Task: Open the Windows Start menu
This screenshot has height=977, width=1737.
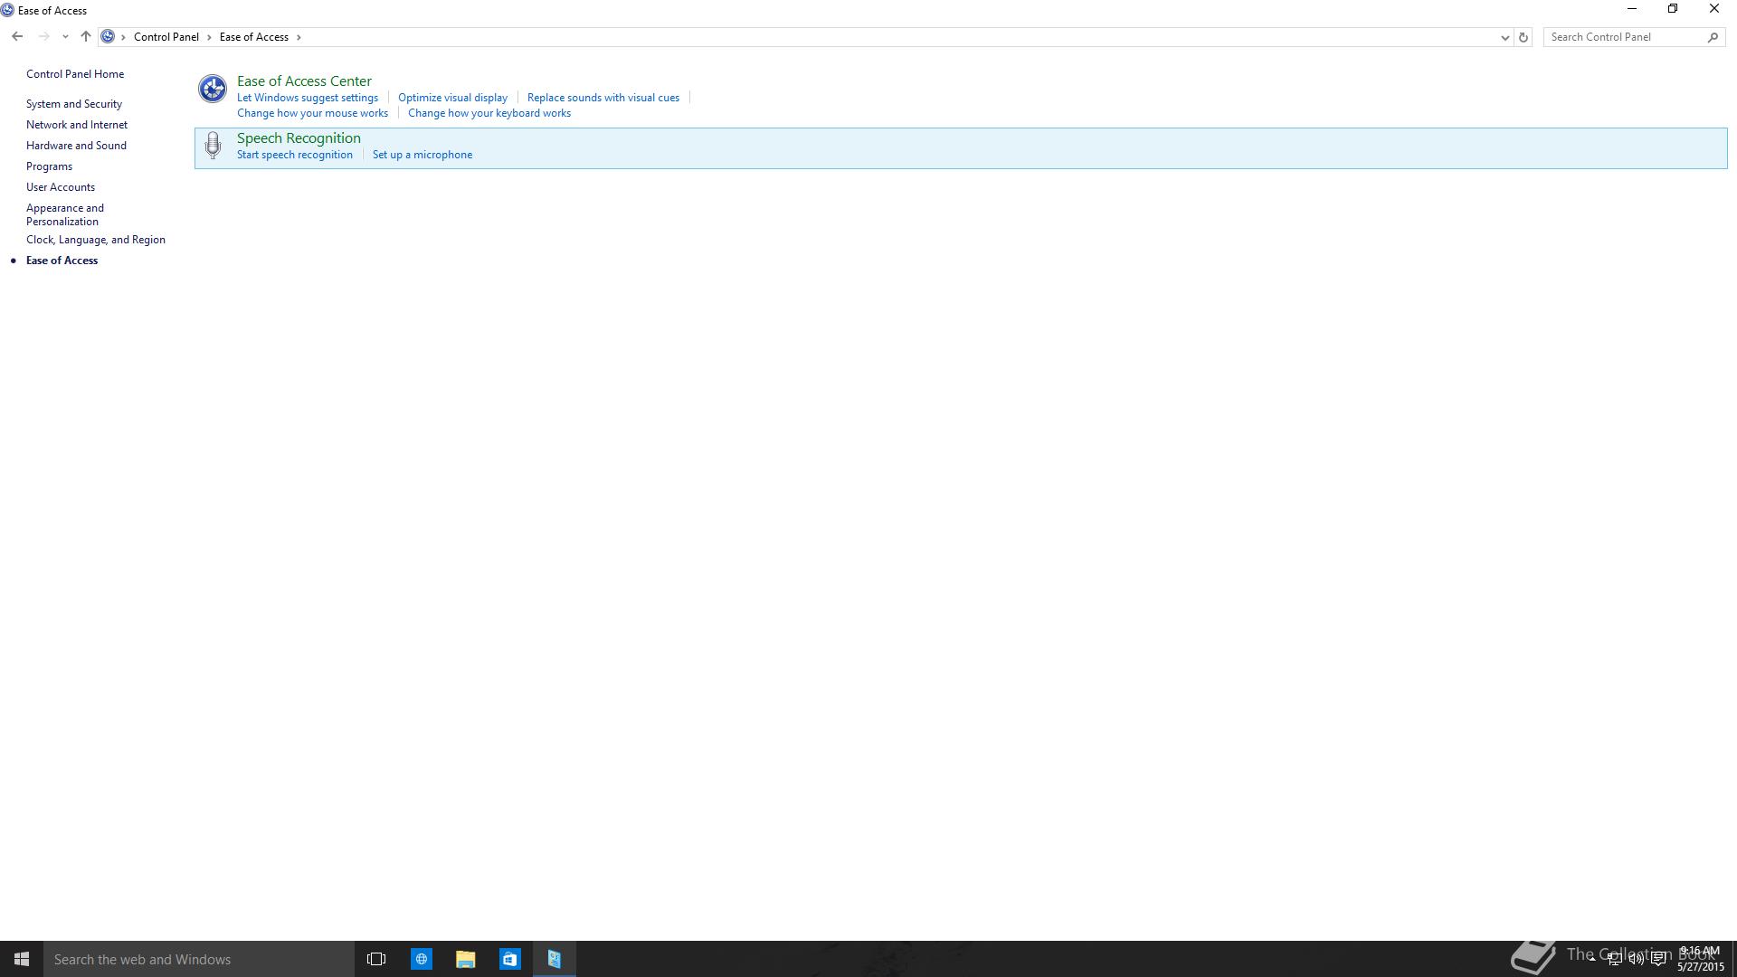Action: tap(22, 959)
